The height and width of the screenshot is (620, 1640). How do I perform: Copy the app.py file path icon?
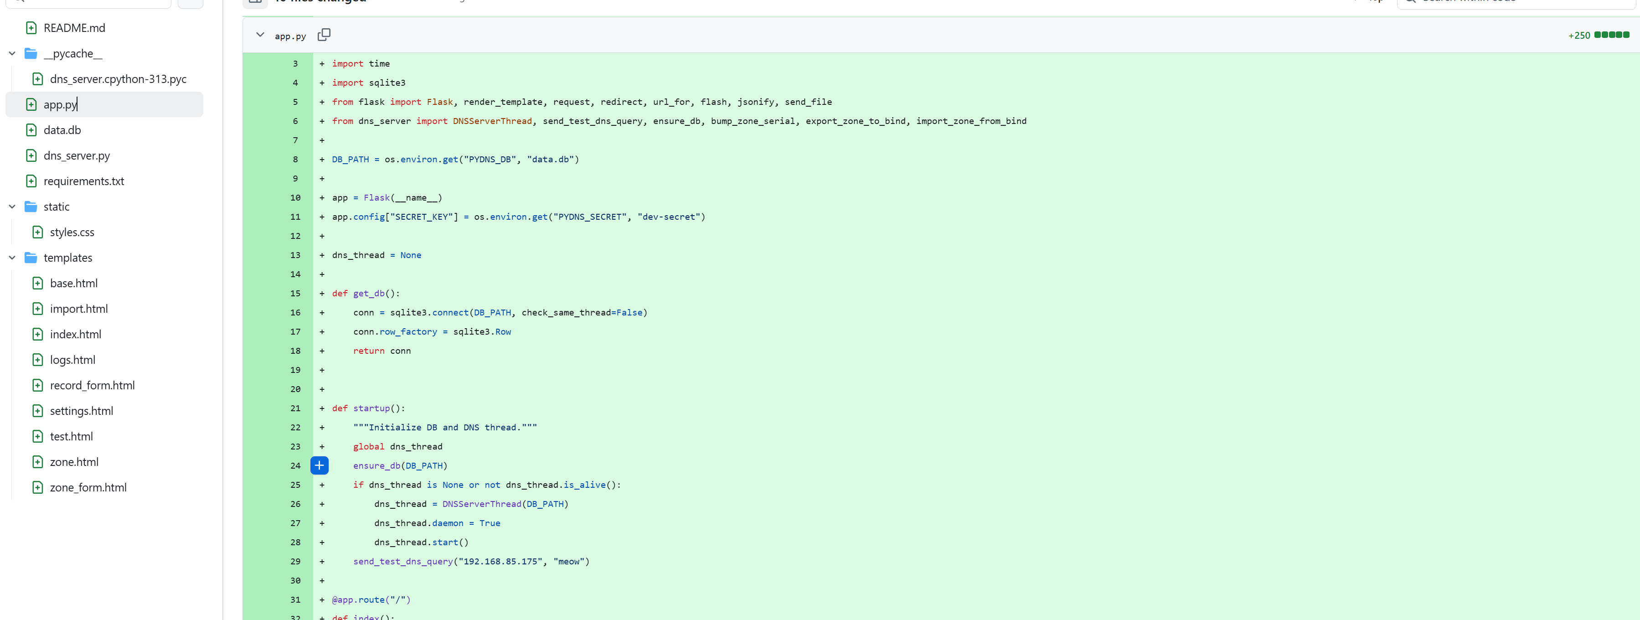(x=324, y=35)
